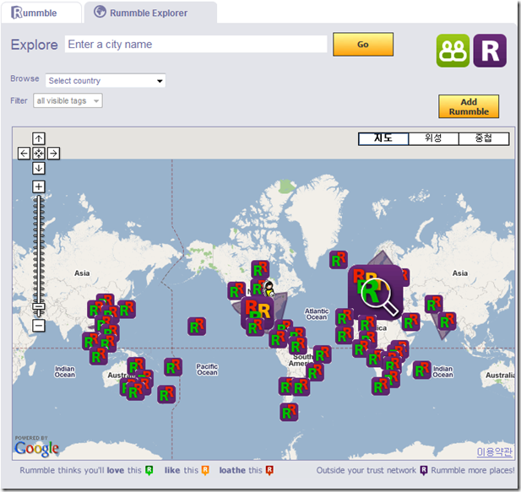This screenshot has width=521, height=492.
Task: Pan the map right
Action: [x=53, y=154]
